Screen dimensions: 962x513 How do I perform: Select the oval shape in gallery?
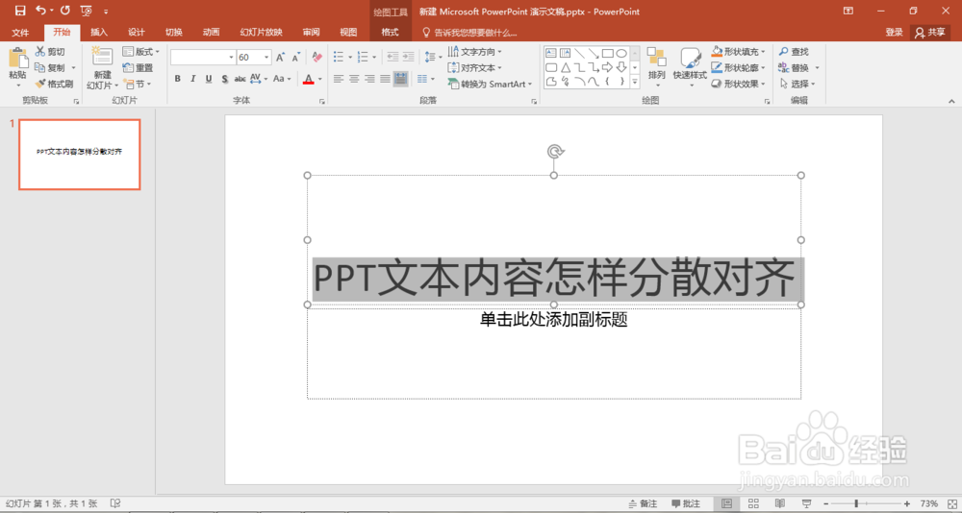tap(621, 54)
